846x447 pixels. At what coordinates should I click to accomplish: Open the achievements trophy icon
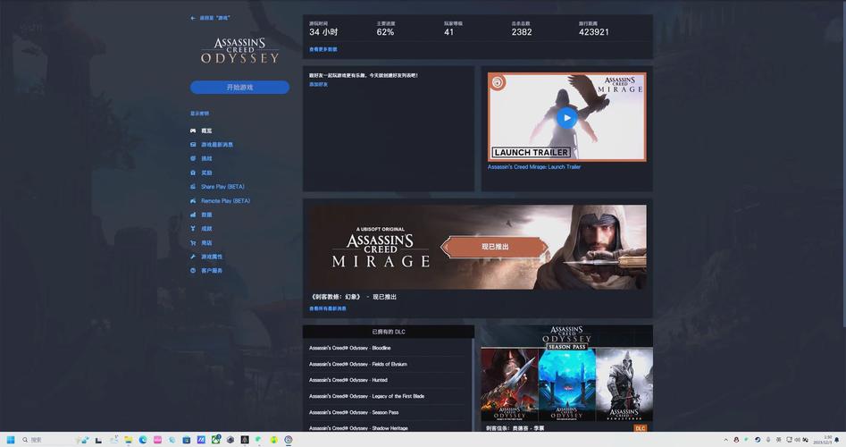[x=193, y=228]
